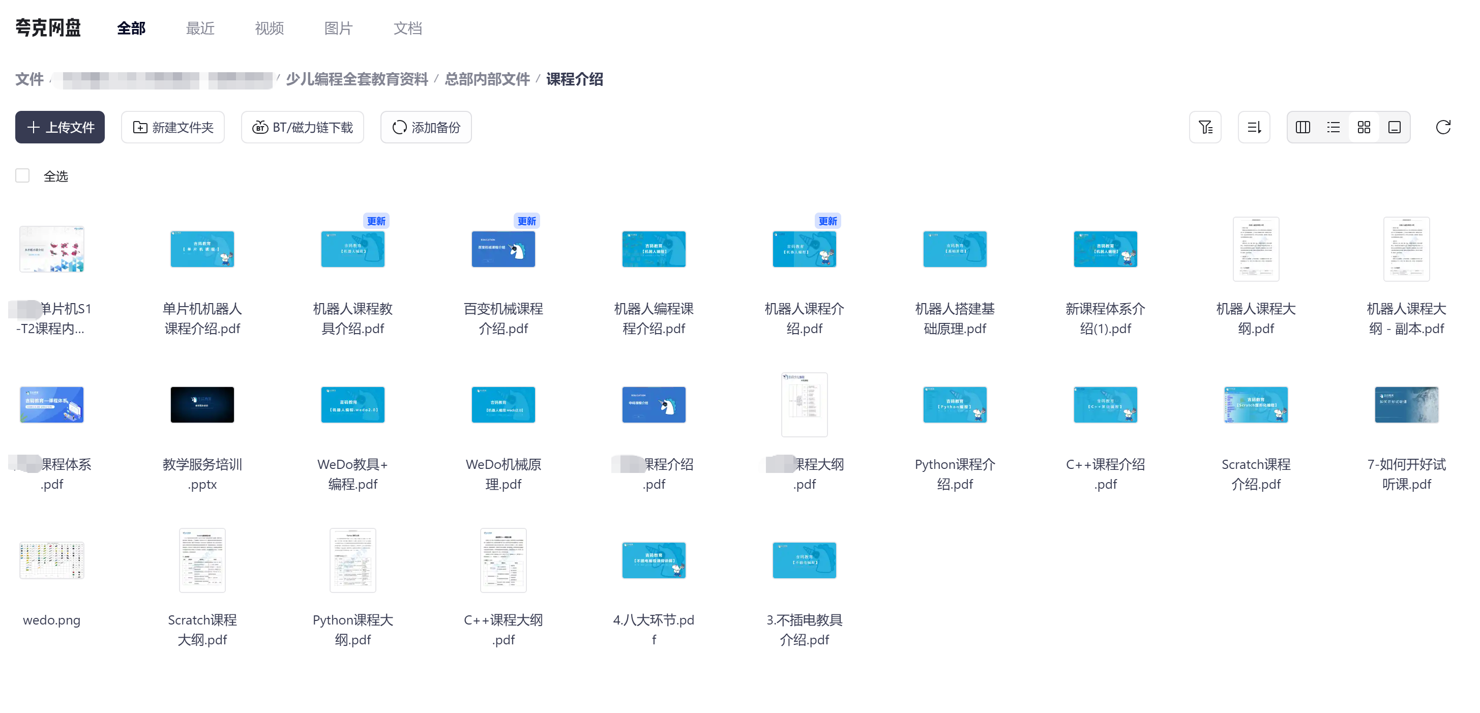Open the wedo.png image thumbnail
The width and height of the screenshot is (1480, 713).
coord(52,560)
